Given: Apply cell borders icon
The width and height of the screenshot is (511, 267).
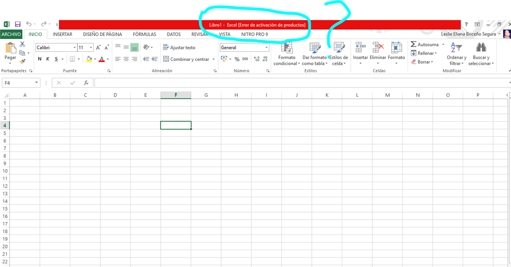Looking at the screenshot, I should point(72,59).
